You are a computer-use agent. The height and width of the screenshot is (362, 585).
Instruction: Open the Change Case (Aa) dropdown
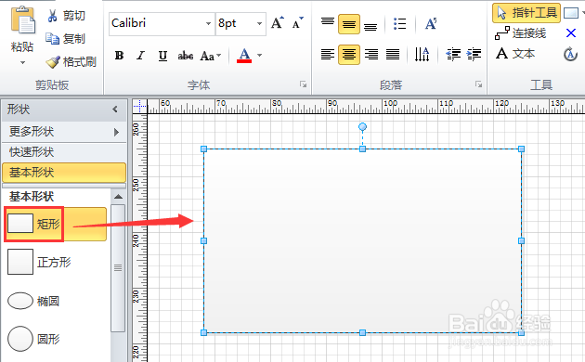[211, 56]
